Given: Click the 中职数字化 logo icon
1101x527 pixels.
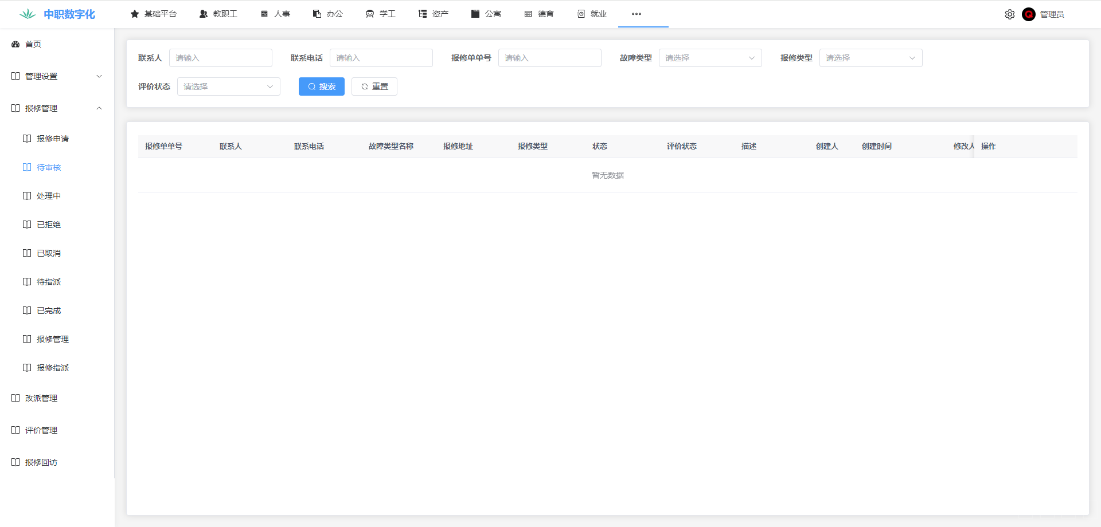Looking at the screenshot, I should click(x=27, y=14).
